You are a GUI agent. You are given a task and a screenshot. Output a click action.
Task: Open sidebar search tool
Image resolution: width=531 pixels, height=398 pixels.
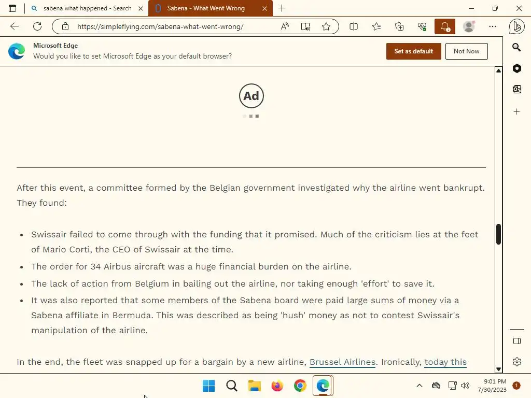[516, 47]
